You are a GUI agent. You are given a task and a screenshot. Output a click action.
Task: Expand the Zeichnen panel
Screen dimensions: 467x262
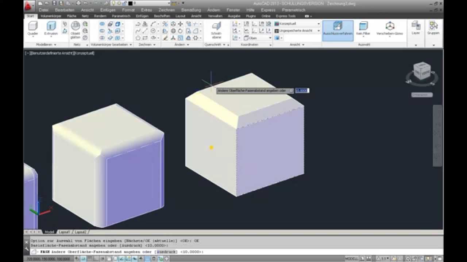(x=147, y=44)
